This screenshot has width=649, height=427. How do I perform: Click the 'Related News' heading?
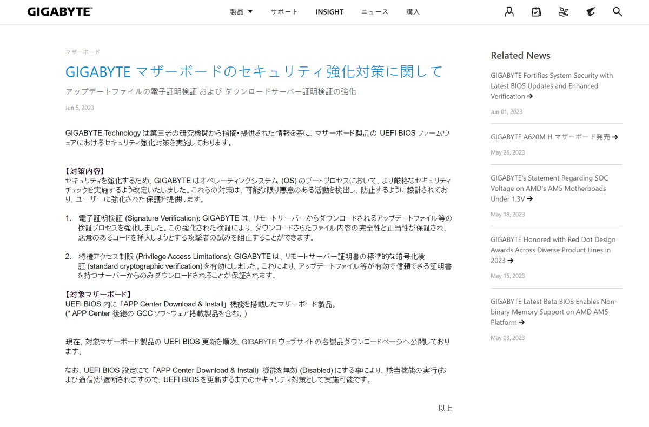coord(520,56)
